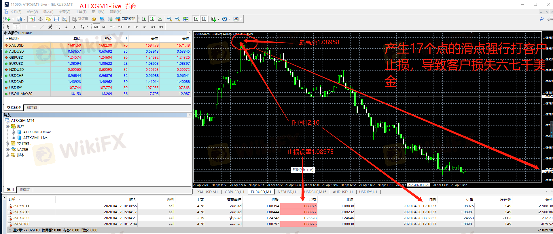Screen dimensions: 553x234
Task: Open the periodicity clock icon
Action: point(225,19)
